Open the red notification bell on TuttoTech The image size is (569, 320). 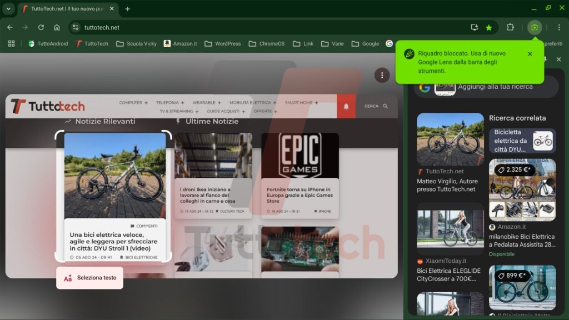click(346, 106)
